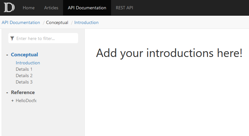Focus the 'Enter here to filter' field
249x136 pixels.
tap(46, 38)
